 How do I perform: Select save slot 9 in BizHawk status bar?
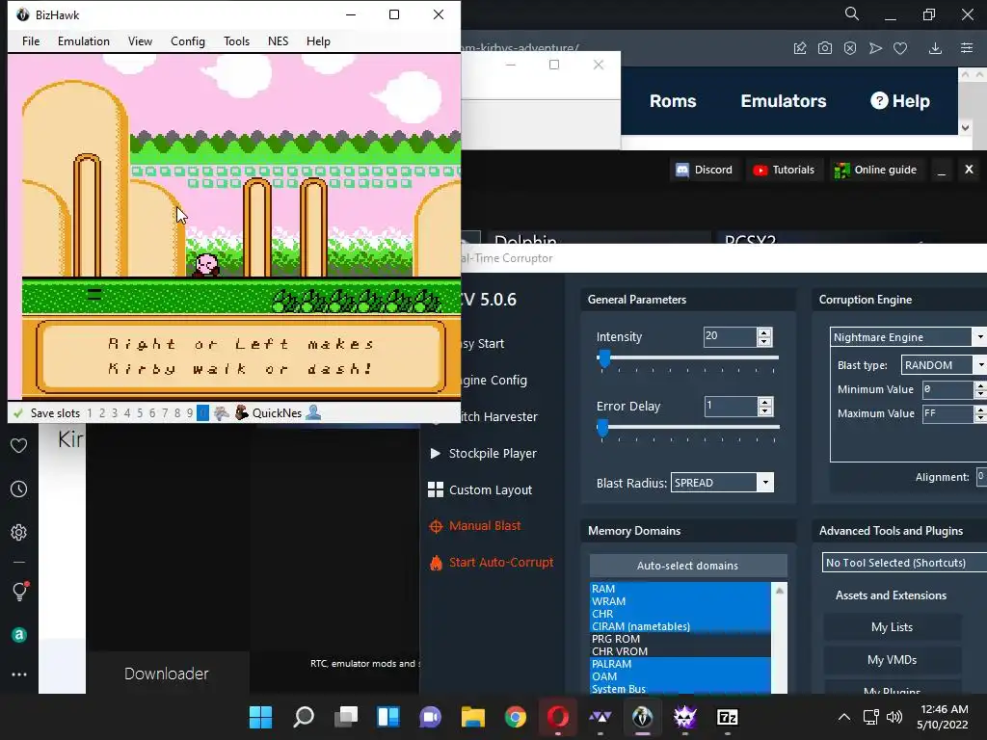coord(190,413)
